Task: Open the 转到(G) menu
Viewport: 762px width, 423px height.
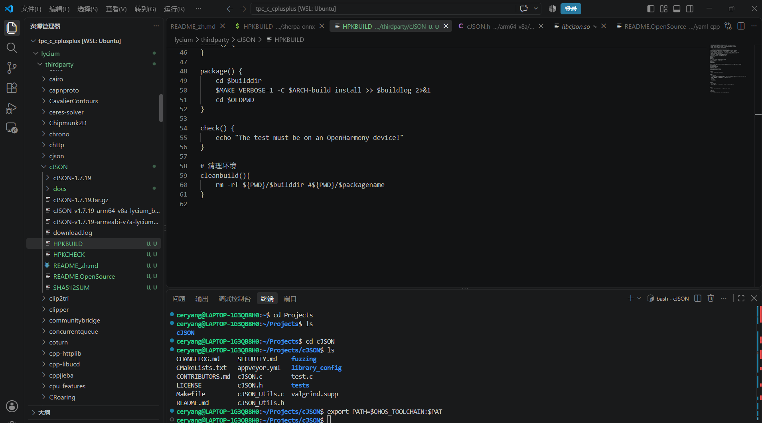Action: 145,9
